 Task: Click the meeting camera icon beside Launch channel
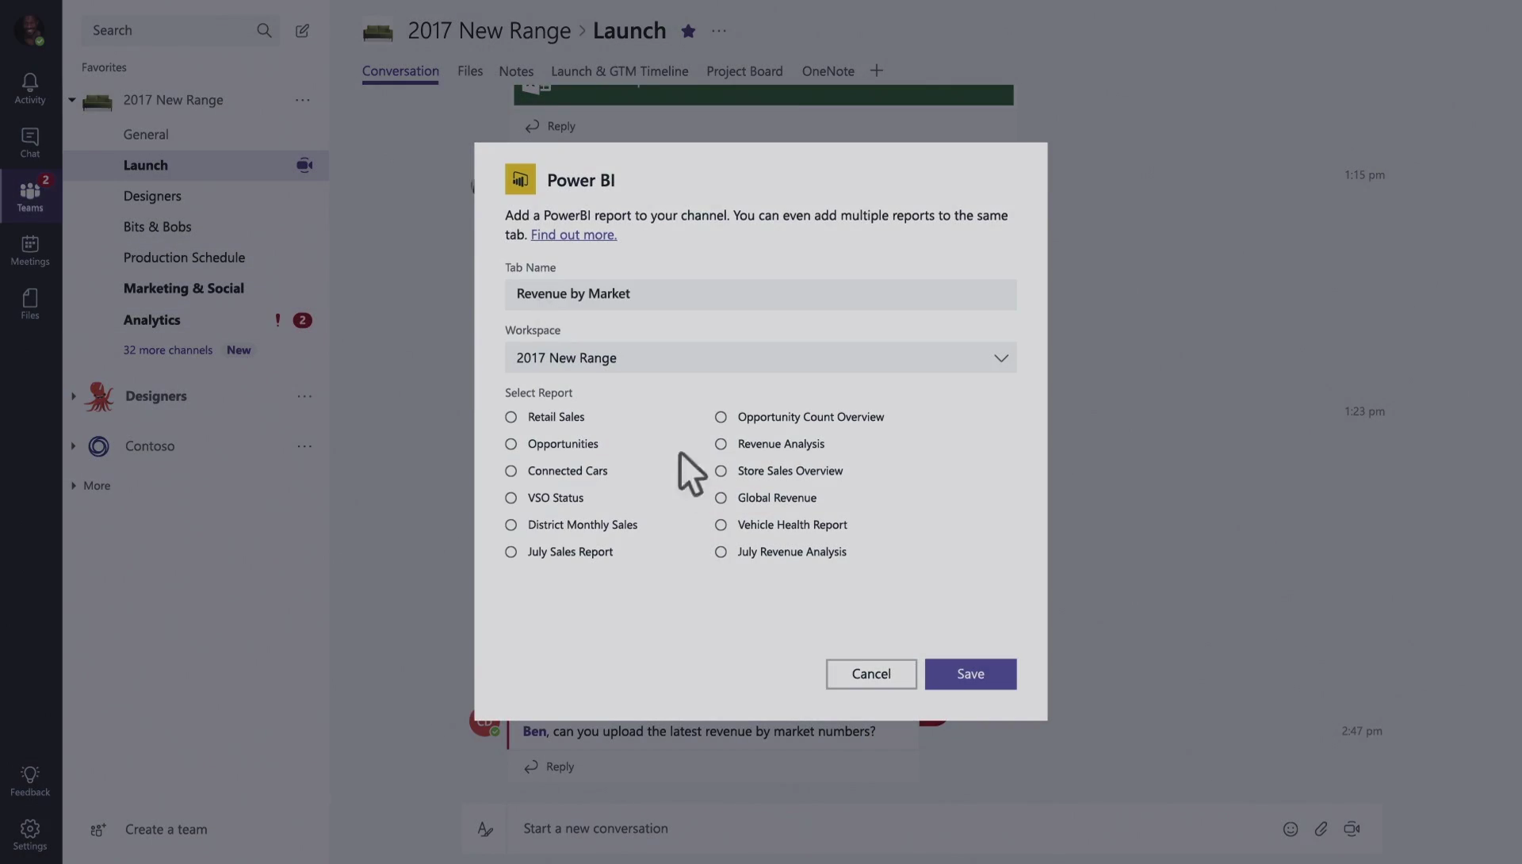(304, 165)
